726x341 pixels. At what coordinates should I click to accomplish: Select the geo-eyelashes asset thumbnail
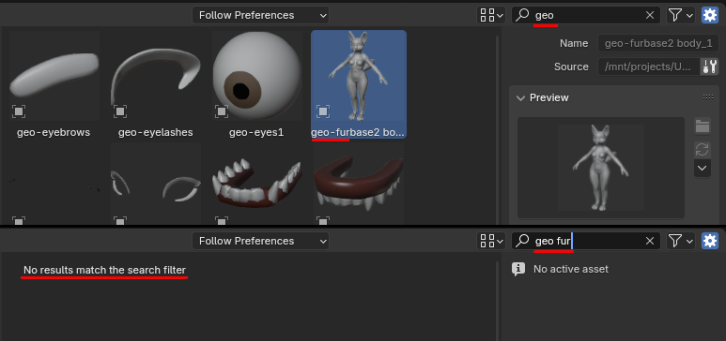tap(156, 76)
